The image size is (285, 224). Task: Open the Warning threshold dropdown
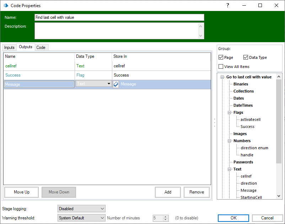click(x=81, y=218)
